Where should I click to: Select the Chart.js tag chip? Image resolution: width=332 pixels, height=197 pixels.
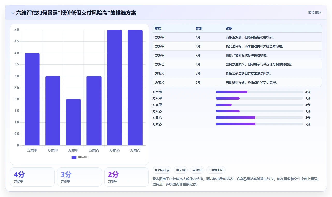(162, 170)
